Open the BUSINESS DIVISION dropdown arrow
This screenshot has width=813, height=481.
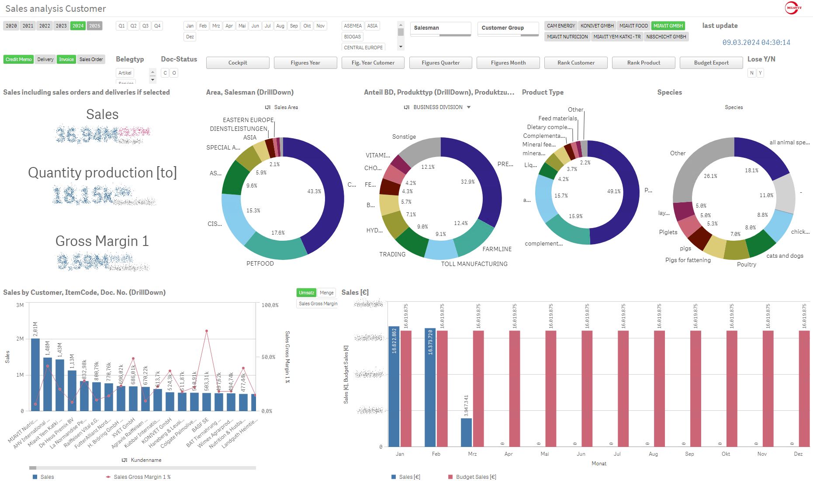coord(469,107)
